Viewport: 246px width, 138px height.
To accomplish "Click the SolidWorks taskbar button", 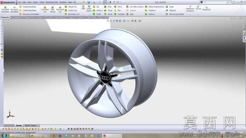I will coord(112,136).
